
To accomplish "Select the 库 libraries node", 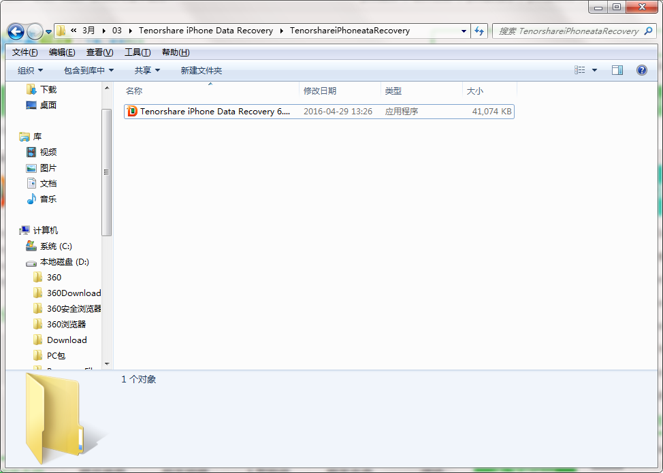I will pyautogui.click(x=37, y=137).
